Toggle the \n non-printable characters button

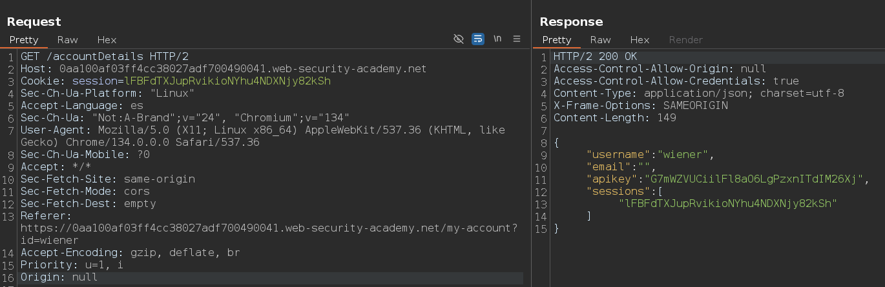(x=497, y=39)
